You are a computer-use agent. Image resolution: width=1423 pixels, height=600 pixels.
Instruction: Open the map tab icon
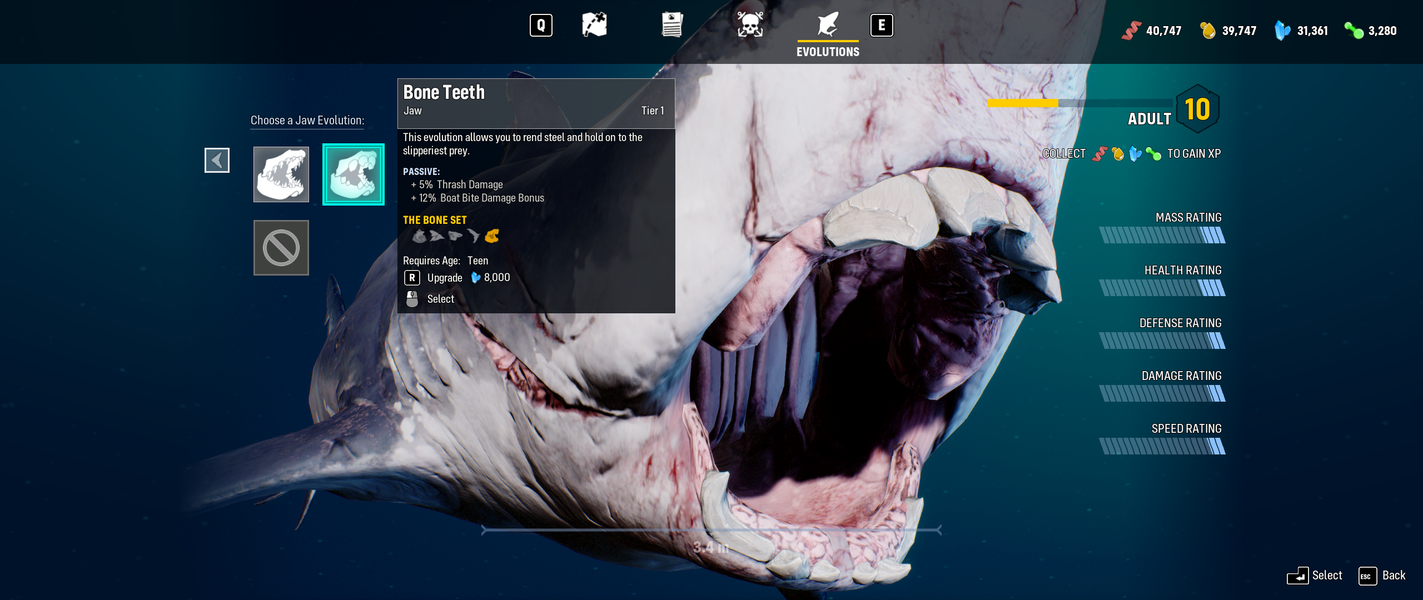[594, 25]
